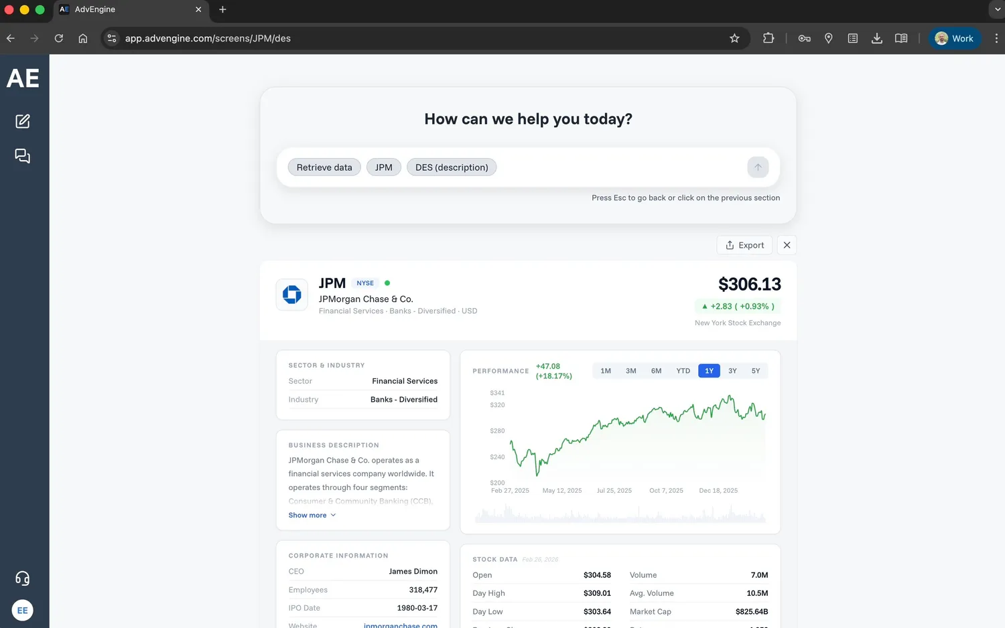Click the Export button
Screen dimensions: 1005x628
click(x=744, y=245)
